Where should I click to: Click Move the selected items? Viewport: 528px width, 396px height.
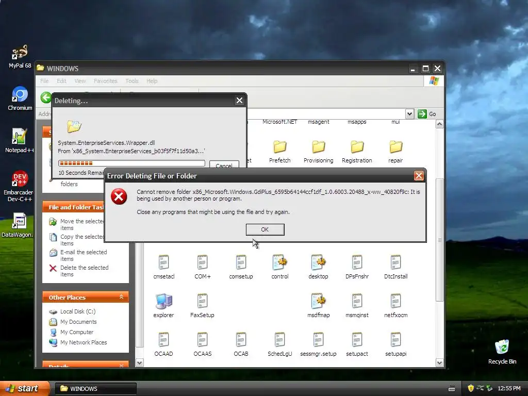point(77,225)
